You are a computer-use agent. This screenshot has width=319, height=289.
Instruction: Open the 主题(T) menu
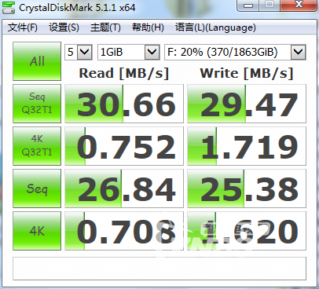[105, 27]
